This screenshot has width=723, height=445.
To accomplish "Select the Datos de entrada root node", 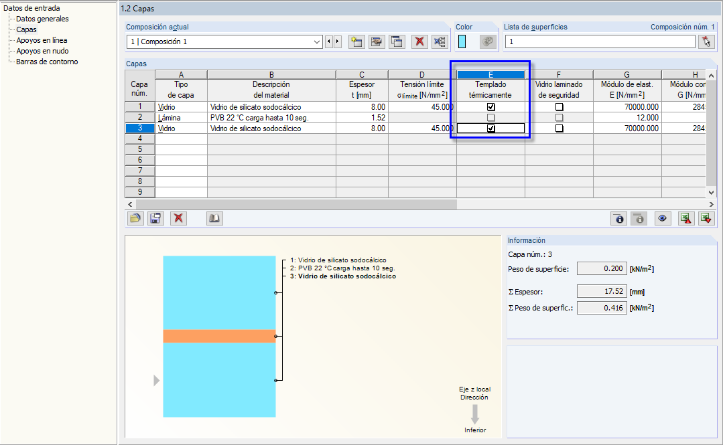I will point(31,8).
